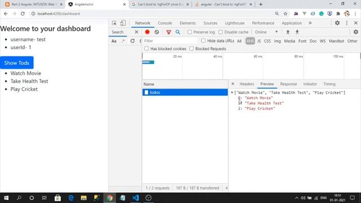The height and width of the screenshot is (203, 361).
Task: Select WS filter type
Action: click(x=323, y=41)
